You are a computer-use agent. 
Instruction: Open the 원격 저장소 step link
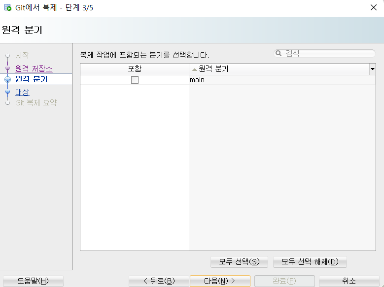34,68
